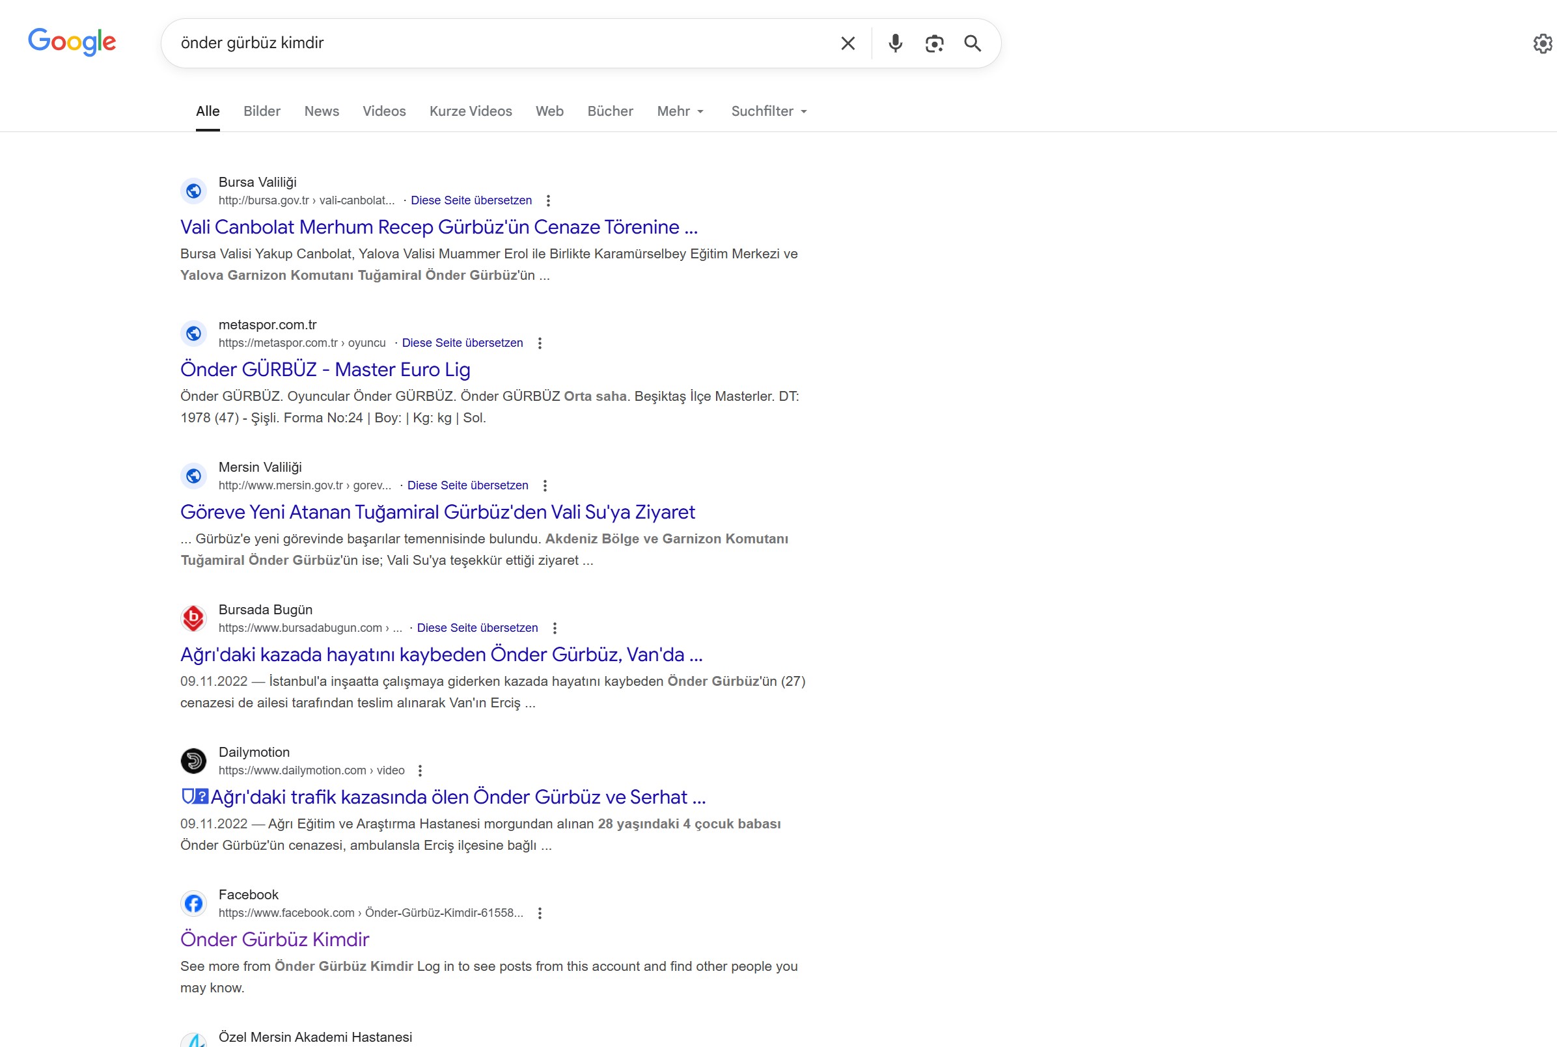Expand the Mehr dropdown
The image size is (1557, 1047).
tap(681, 111)
